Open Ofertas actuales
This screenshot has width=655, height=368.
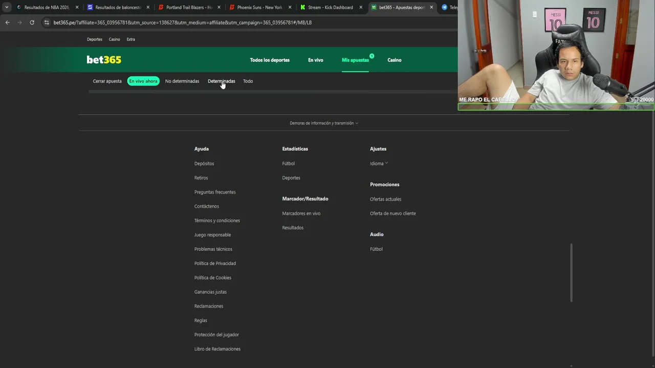pos(386,199)
